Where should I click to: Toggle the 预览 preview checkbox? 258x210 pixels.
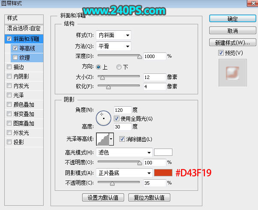point(221,52)
